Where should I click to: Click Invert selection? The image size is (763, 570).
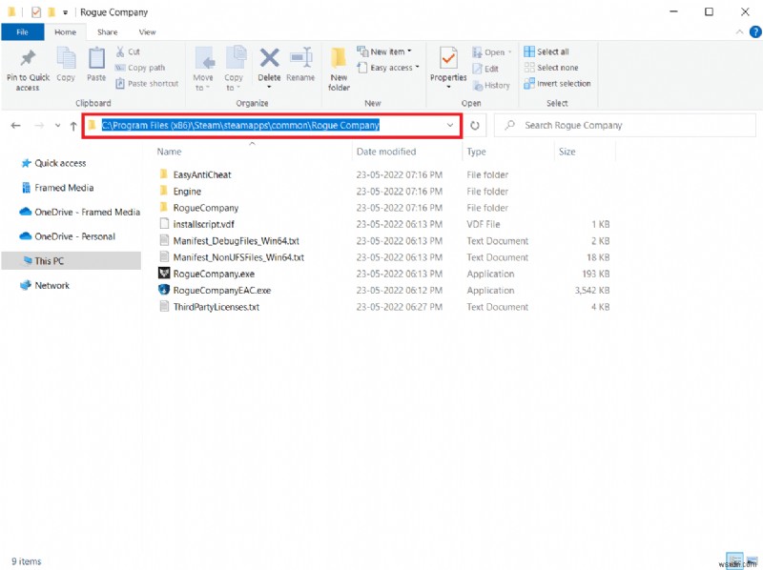tap(558, 83)
